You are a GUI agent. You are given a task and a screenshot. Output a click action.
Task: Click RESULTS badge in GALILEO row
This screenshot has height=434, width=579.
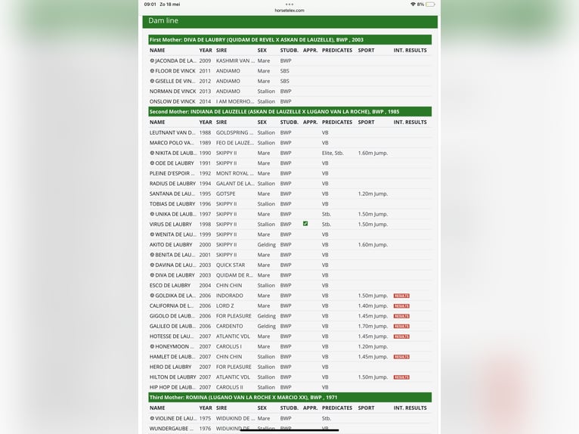coord(401,327)
